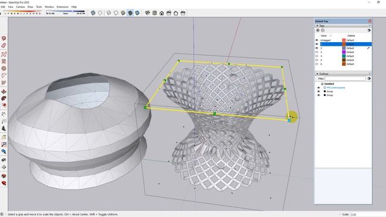Click the Scale measurements box
386x217 pixels.
point(368,215)
